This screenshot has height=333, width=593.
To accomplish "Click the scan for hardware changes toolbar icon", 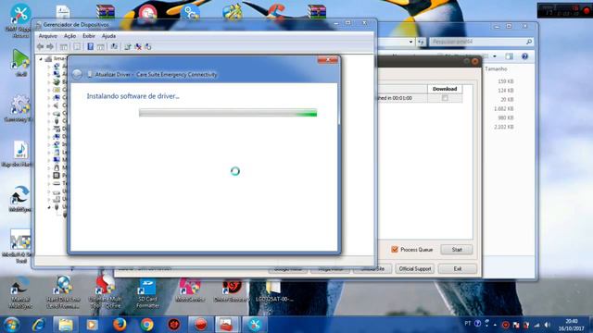I will click(x=148, y=47).
